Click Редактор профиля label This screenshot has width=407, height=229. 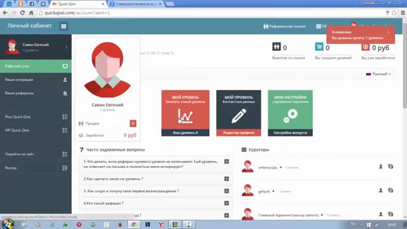238,133
